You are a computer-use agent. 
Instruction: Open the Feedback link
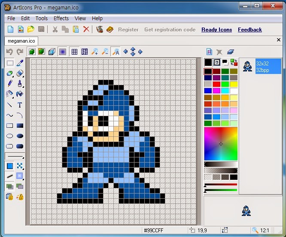point(250,30)
